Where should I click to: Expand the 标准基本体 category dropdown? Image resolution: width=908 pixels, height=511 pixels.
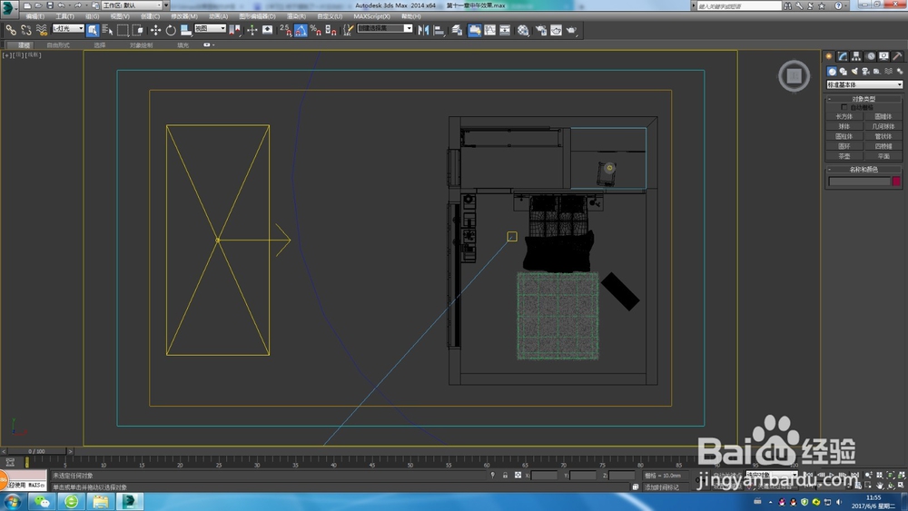click(864, 84)
